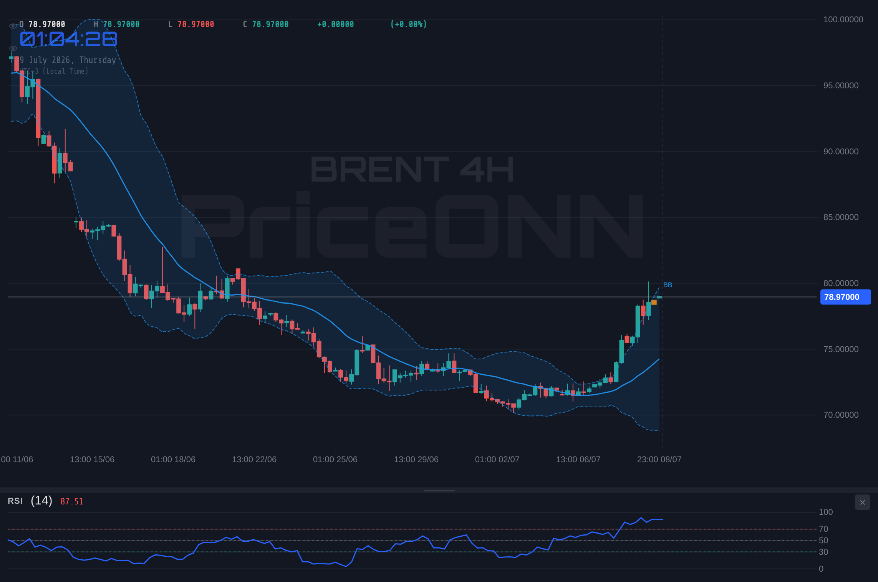The width and height of the screenshot is (878, 582).
Task: Click the UTC+3 (Local Time) label
Action: [54, 71]
